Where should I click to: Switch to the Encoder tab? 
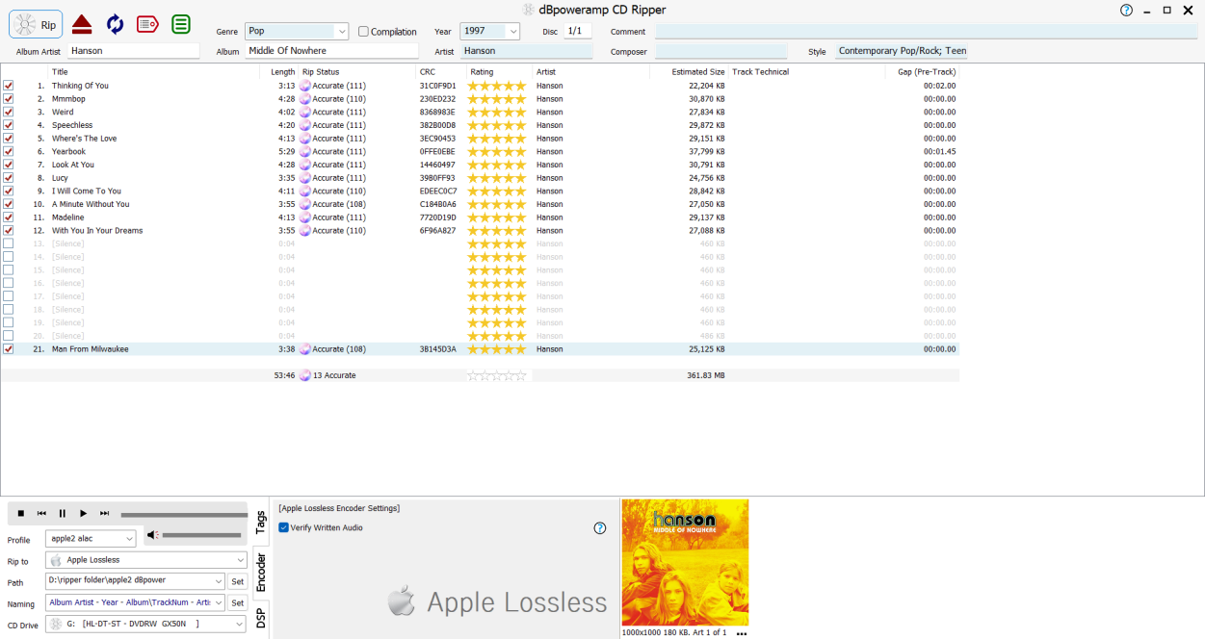click(261, 573)
